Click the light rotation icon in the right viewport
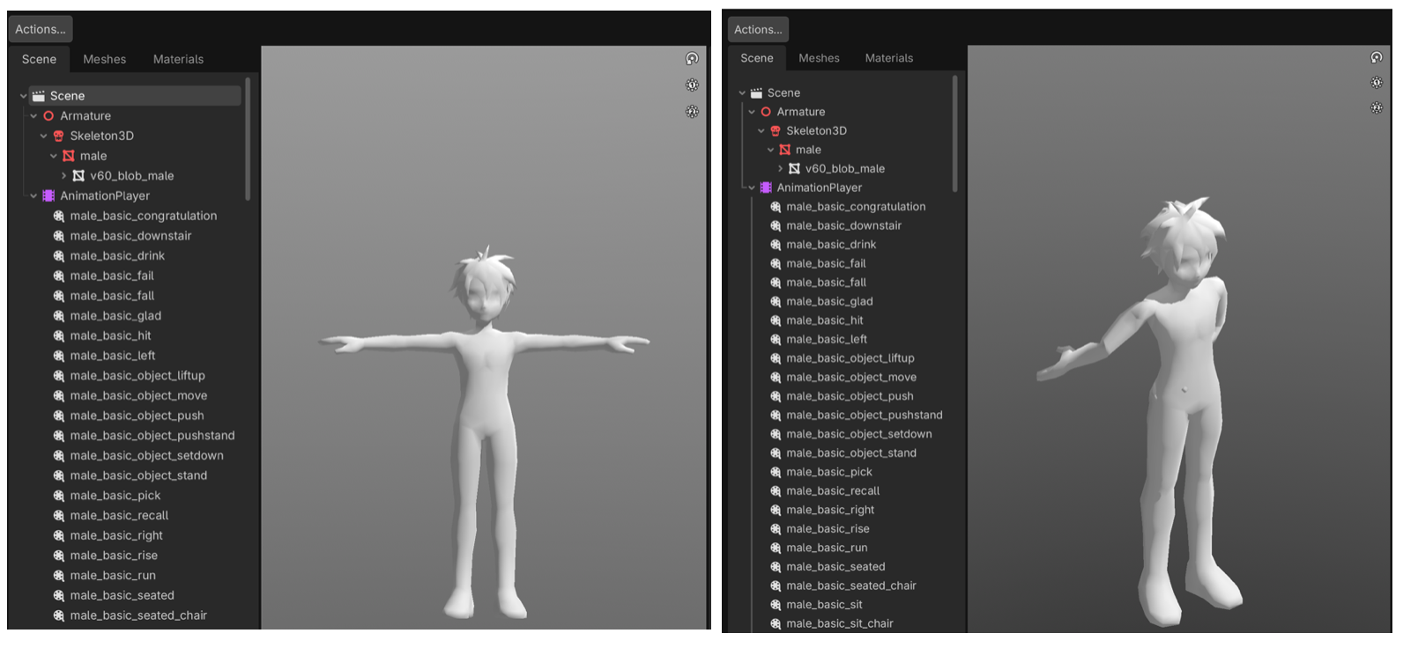The width and height of the screenshot is (1403, 648). [x=1377, y=57]
